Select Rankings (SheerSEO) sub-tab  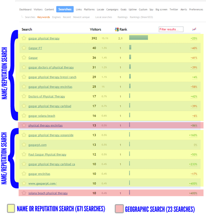[x=141, y=17]
